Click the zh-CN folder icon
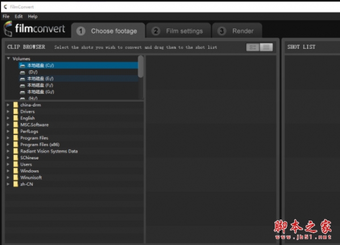 click(x=16, y=184)
